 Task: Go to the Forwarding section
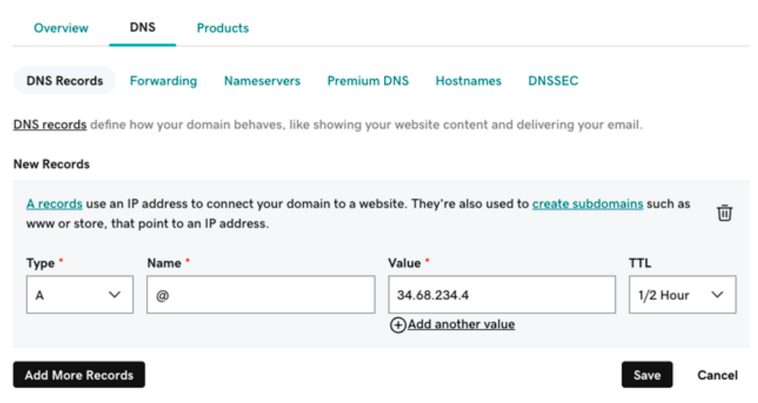163,81
